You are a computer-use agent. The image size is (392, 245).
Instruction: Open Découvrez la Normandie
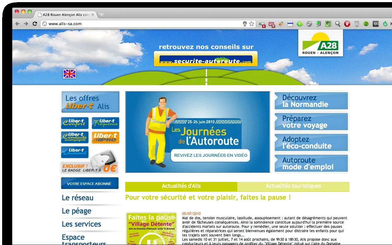tap(311, 101)
